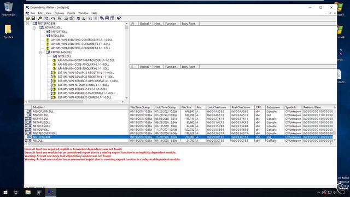Click the tree pane vertical scrollbar down arrow
The width and height of the screenshot is (350, 197).
pos(126,97)
